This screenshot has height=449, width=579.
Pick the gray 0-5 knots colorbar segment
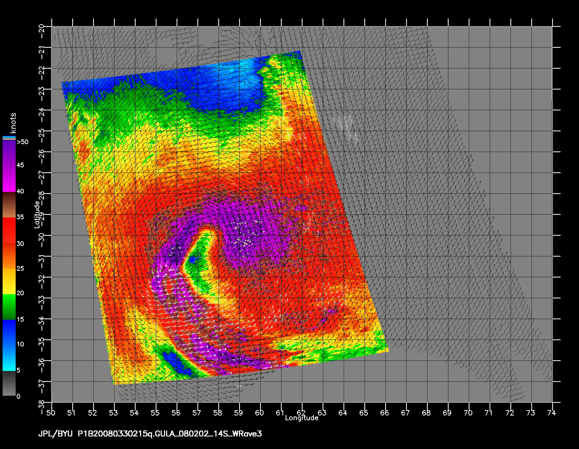[x=9, y=383]
